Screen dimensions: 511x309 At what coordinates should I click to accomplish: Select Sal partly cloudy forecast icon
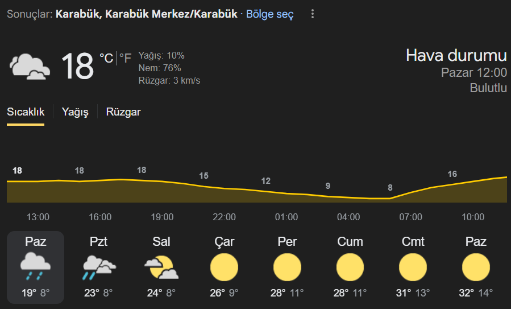161,267
